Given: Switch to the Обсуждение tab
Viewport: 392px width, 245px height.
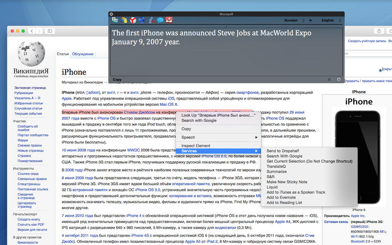Looking at the screenshot, I should [82, 54].
